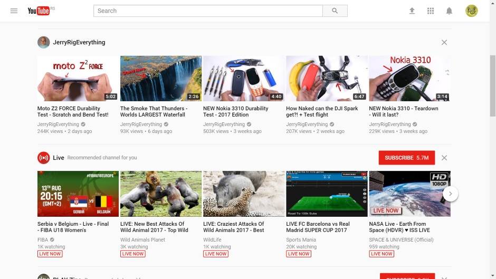
Task: Open Serbia v Belgium FIBA live video
Action: pyautogui.click(x=78, y=194)
